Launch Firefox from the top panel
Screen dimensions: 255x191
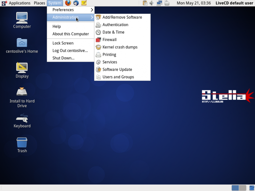pyautogui.click(x=68, y=3)
